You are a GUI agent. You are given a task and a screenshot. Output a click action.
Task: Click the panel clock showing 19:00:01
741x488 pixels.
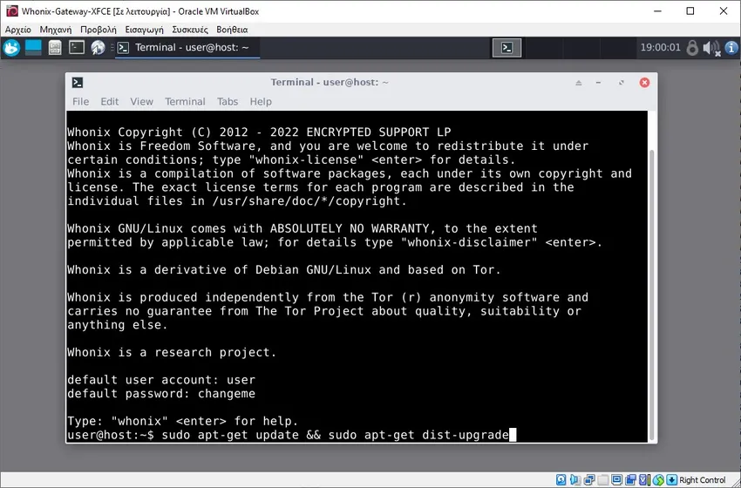(x=660, y=48)
